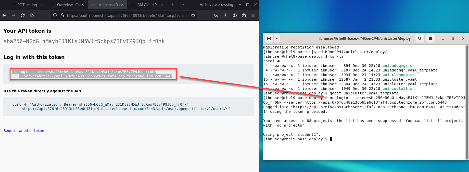
Task: Show tracking protection shield info
Action: pyautogui.click(x=55, y=15)
